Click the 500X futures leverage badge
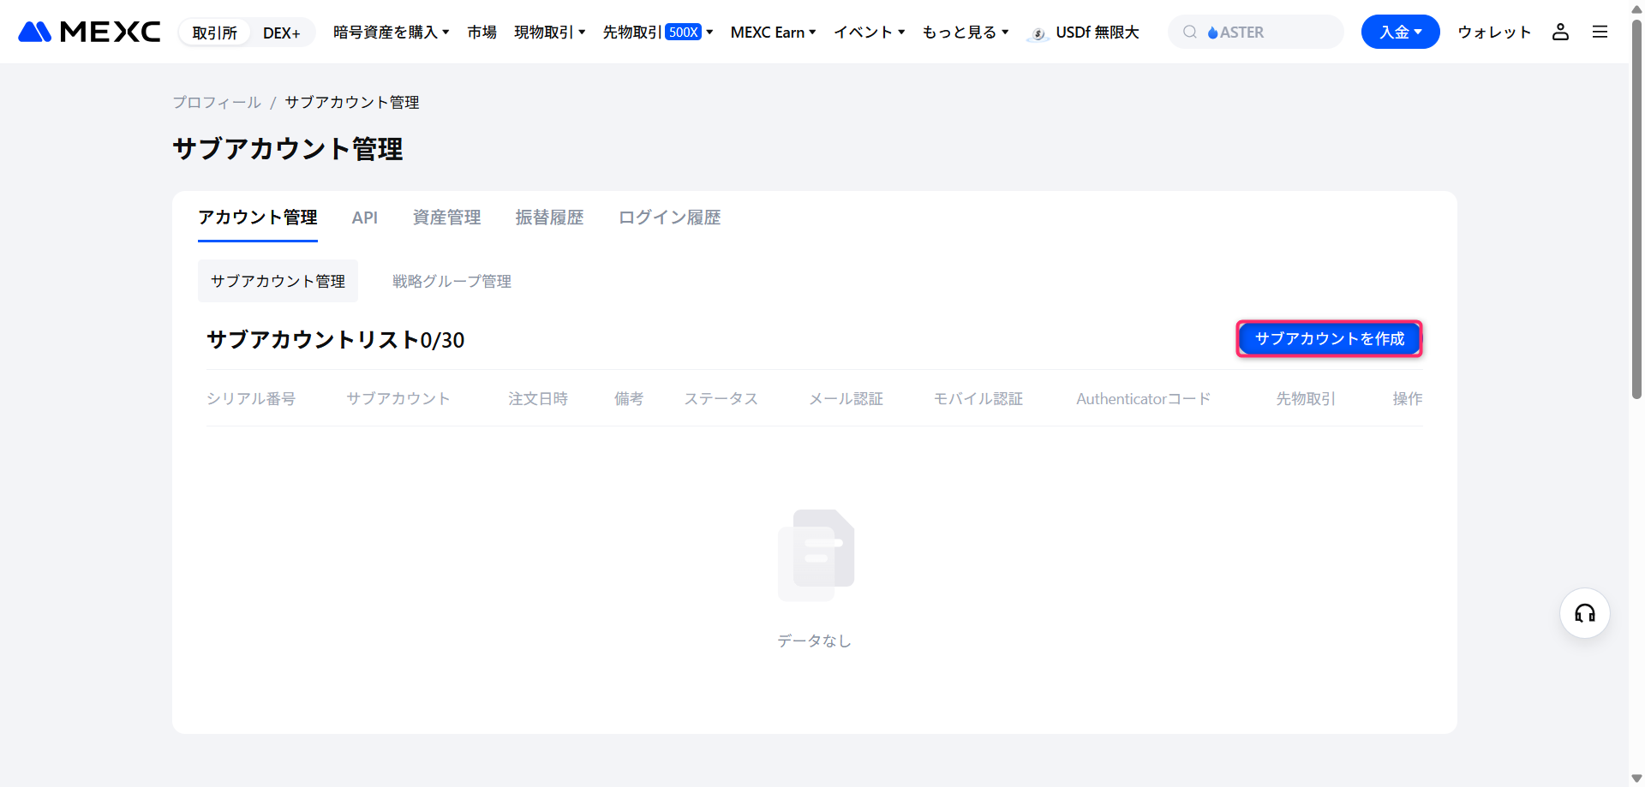 682,32
